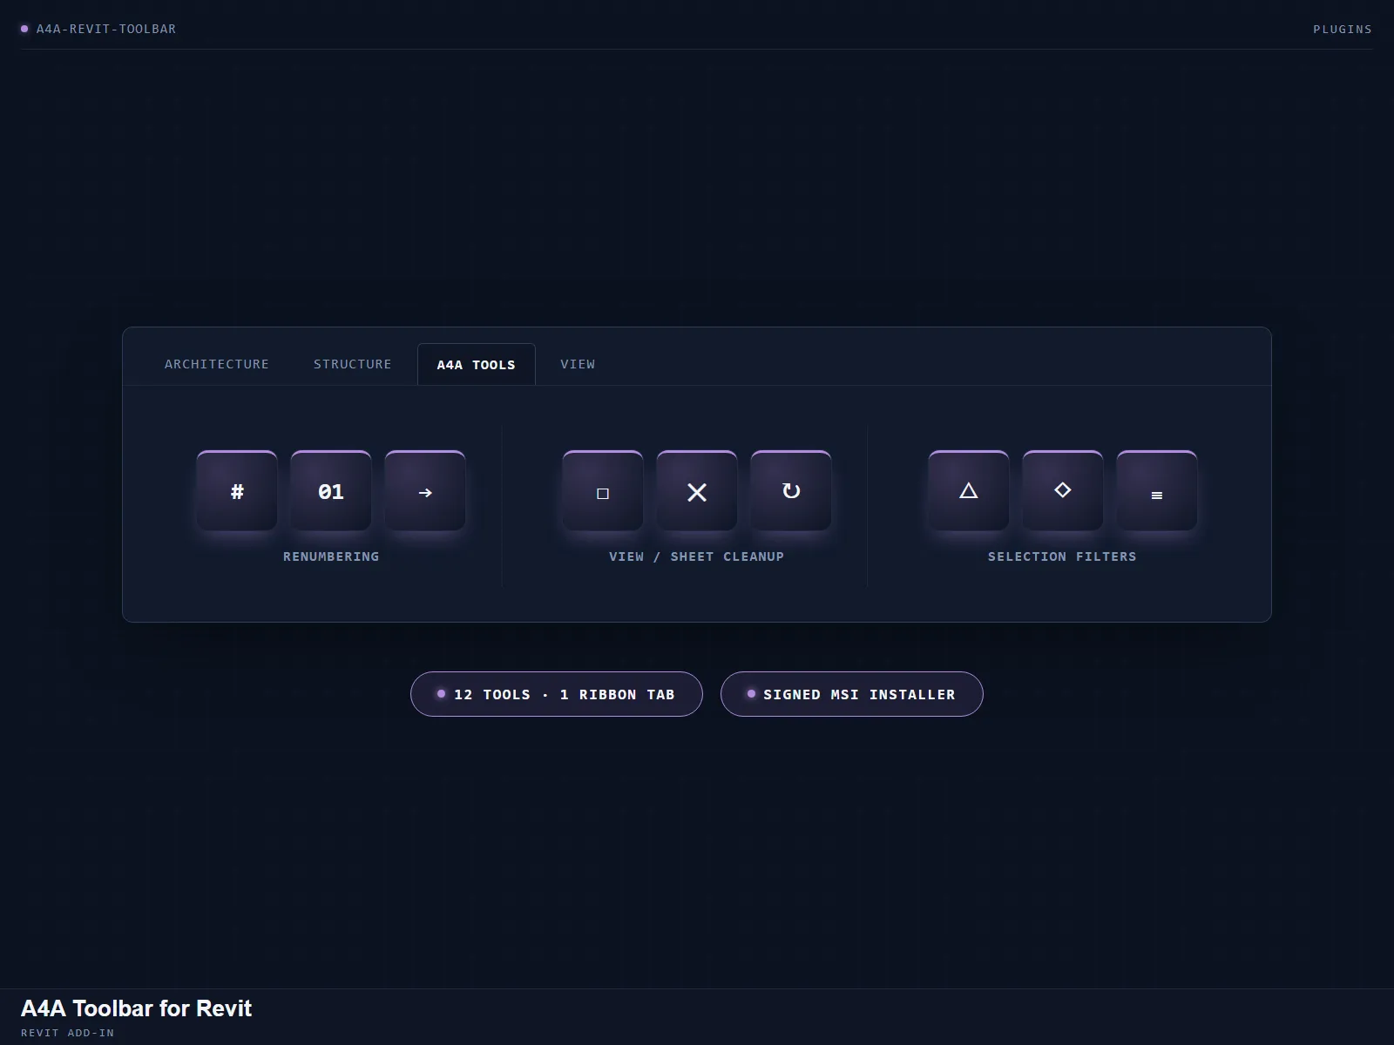The image size is (1394, 1045).
Task: Click the diamond selection filter tool
Action: [1063, 490]
